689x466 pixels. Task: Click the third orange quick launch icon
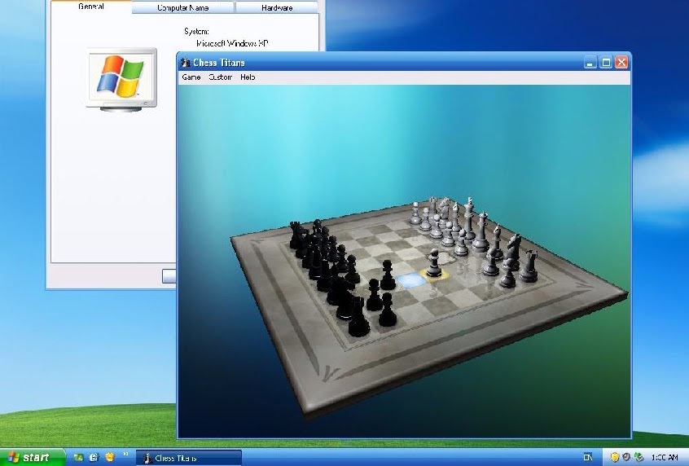point(110,457)
